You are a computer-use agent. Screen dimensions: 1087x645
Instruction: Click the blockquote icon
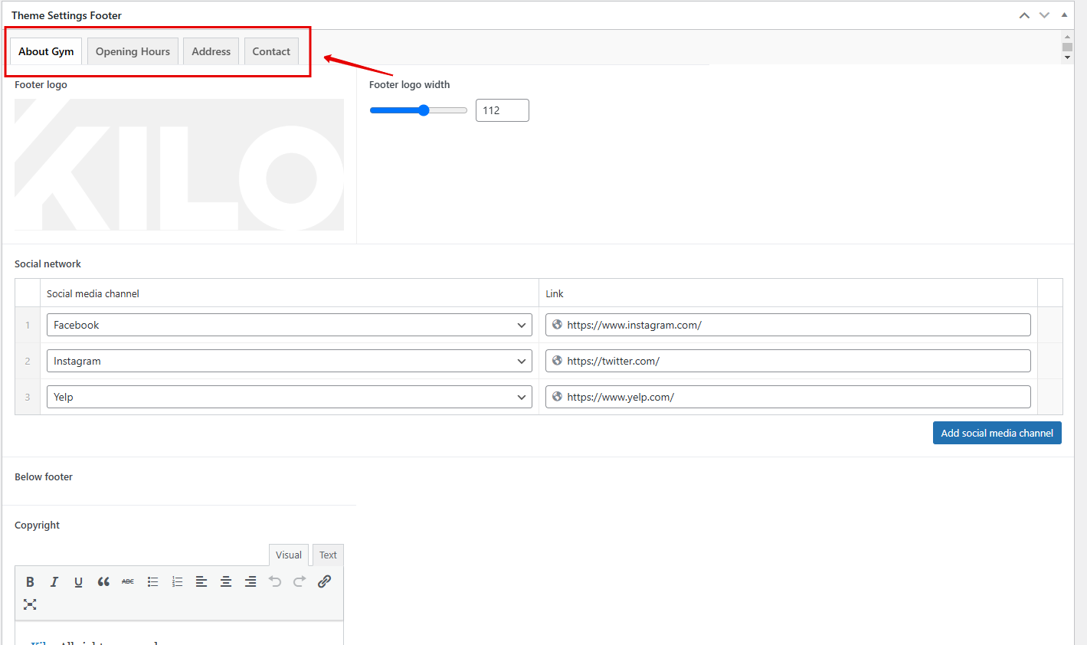click(x=103, y=582)
